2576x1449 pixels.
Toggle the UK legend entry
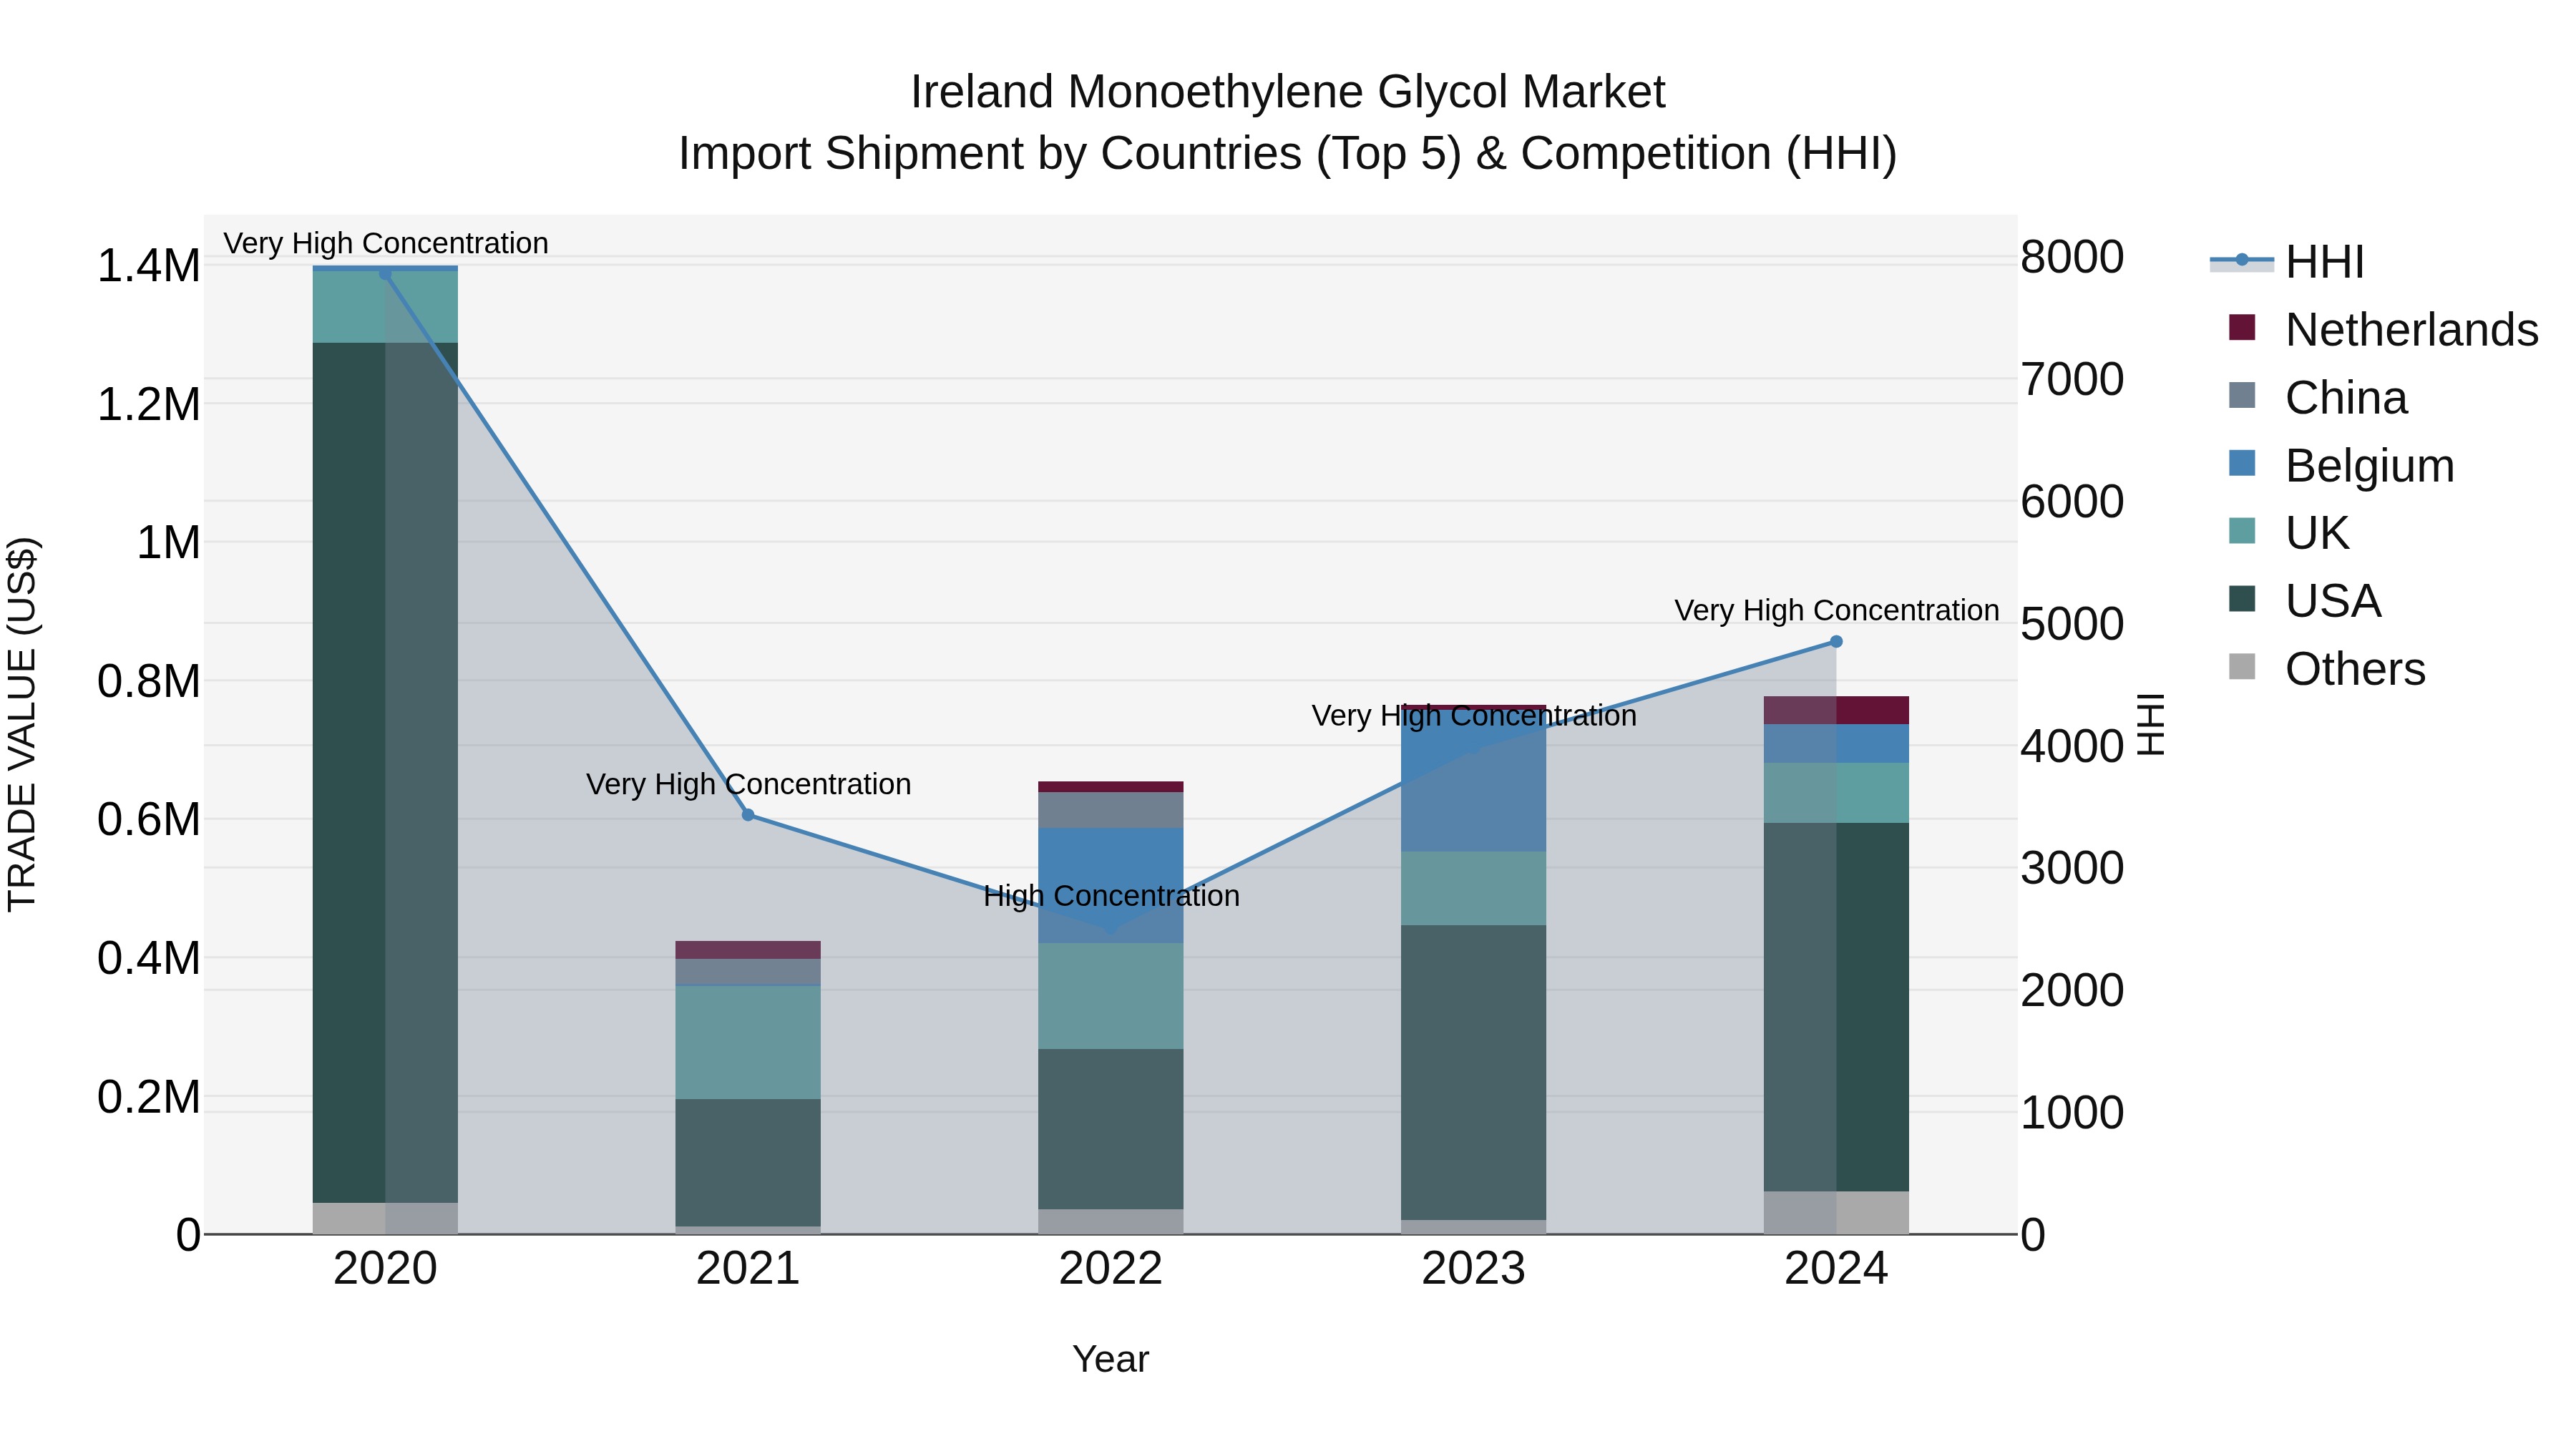pos(2288,533)
